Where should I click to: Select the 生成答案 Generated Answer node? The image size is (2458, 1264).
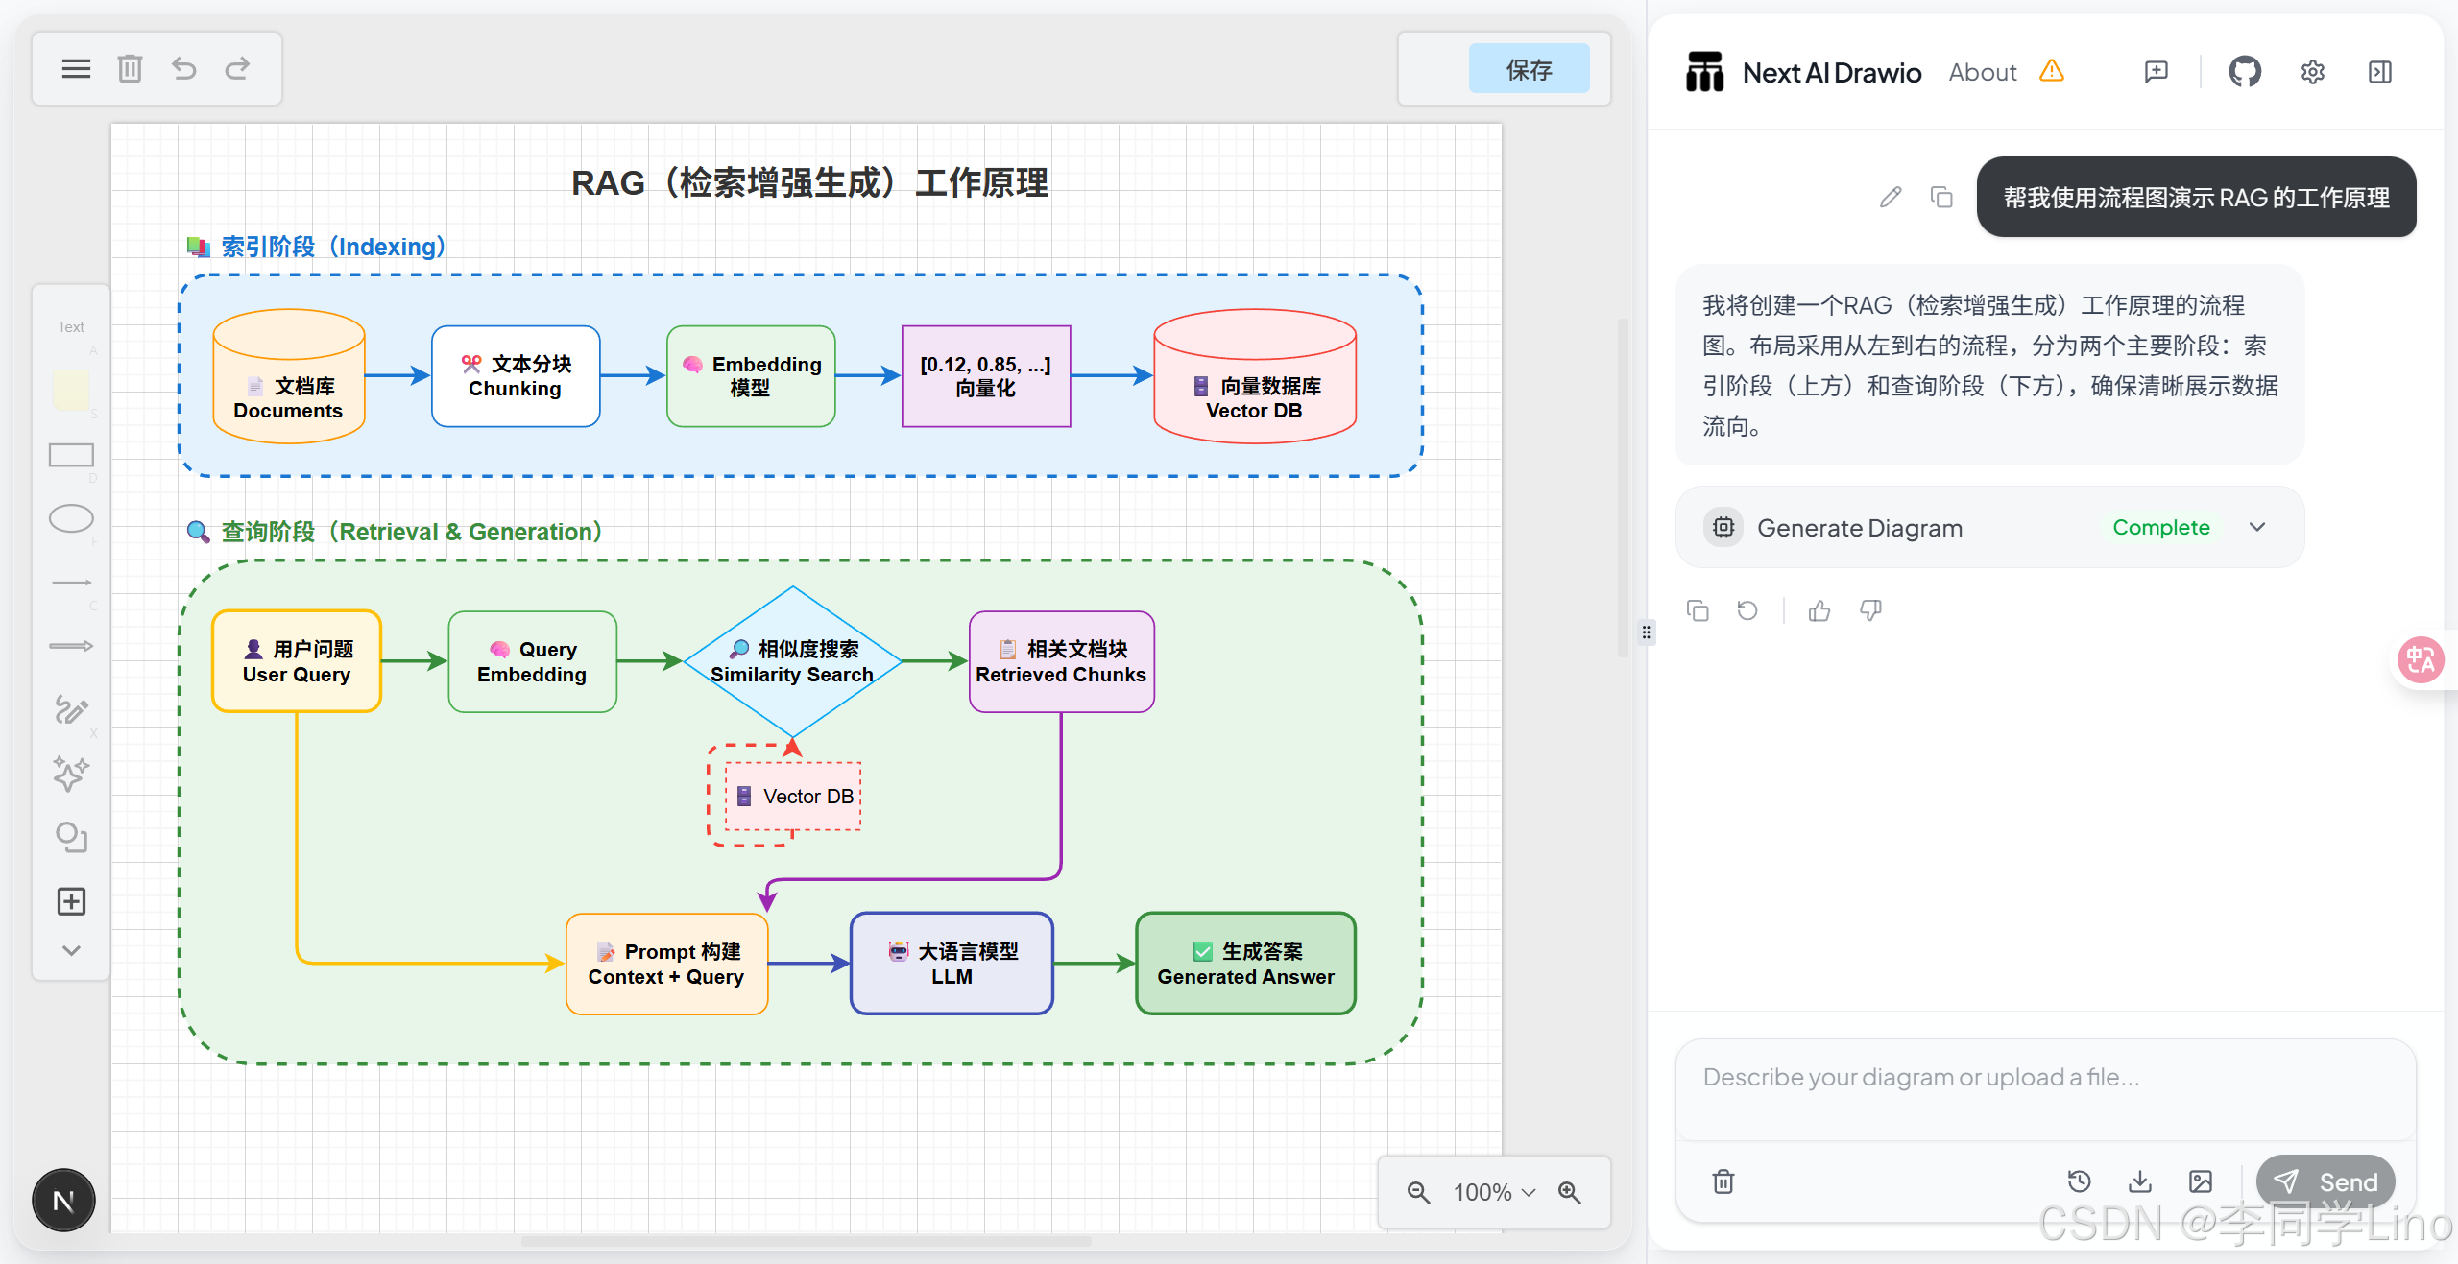(1246, 964)
